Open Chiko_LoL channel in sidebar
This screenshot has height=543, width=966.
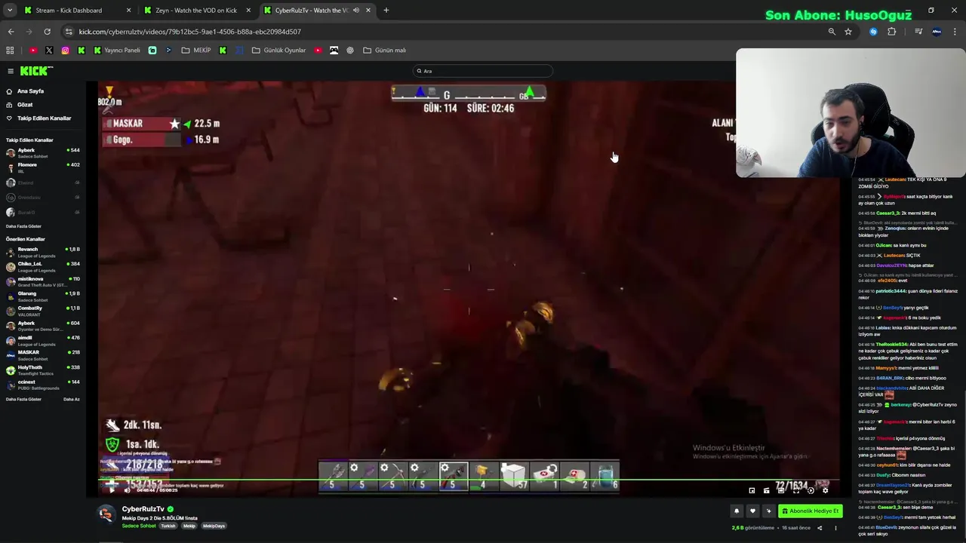[43, 267]
